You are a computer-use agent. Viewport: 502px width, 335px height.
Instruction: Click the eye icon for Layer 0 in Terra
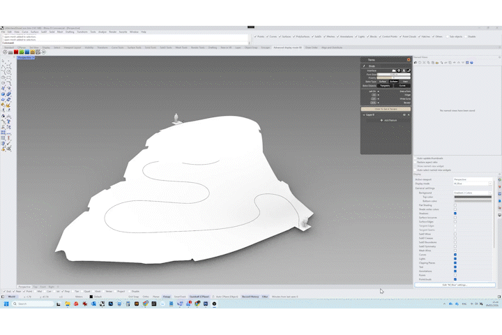(404, 114)
